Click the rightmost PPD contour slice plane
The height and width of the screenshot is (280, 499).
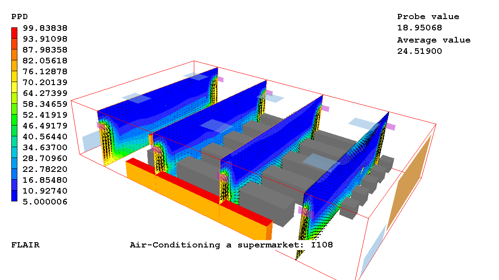tap(348, 174)
